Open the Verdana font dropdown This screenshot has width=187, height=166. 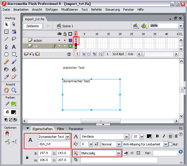(x=126, y=137)
